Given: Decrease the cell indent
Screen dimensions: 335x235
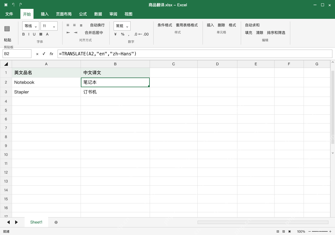Looking at the screenshot, I should tap(68, 33).
